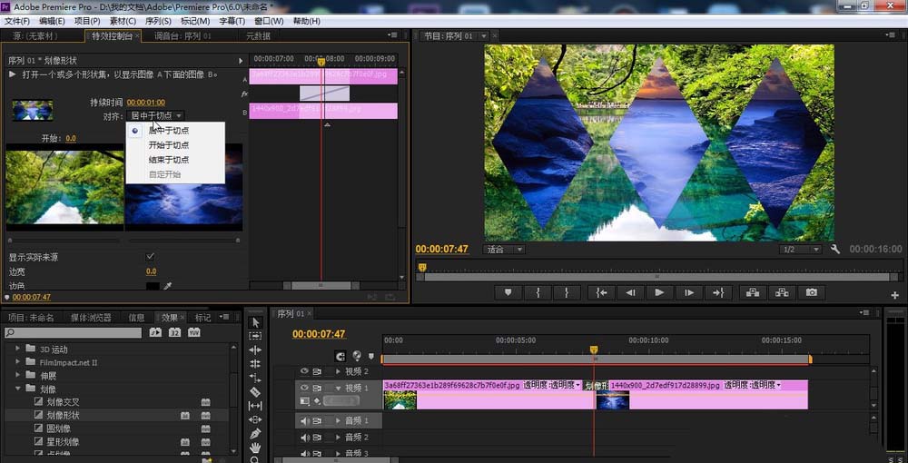Open the 序列(S) menu
The width and height of the screenshot is (908, 463).
[x=159, y=21]
